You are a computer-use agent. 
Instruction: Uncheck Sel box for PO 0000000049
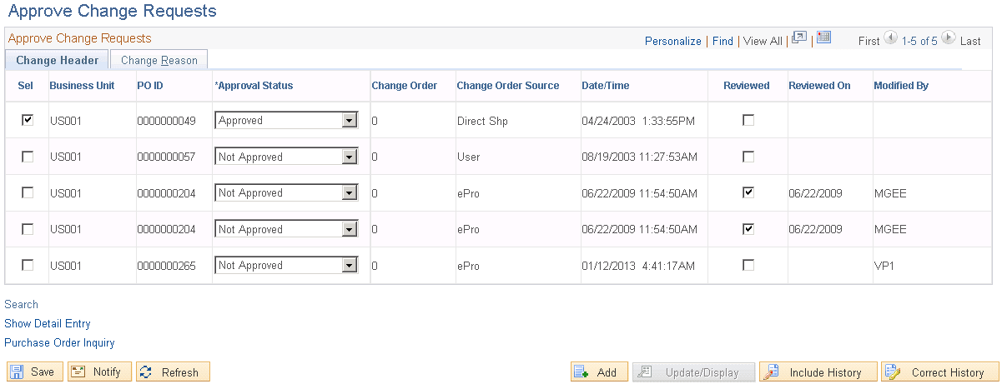click(28, 120)
